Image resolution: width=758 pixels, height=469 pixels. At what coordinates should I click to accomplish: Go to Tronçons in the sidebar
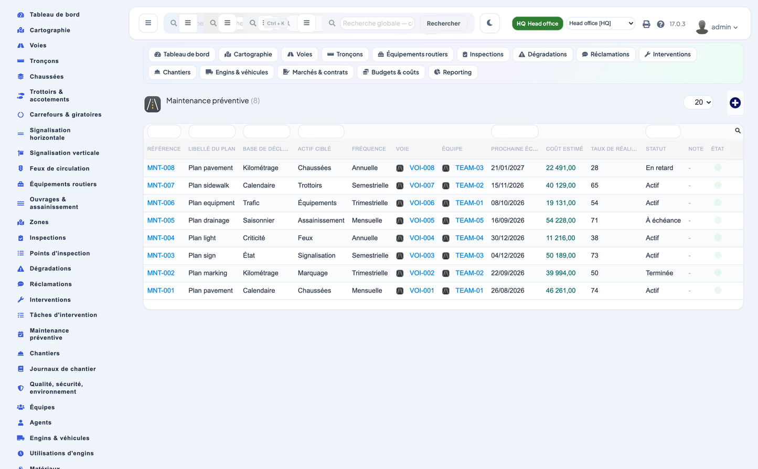[44, 61]
